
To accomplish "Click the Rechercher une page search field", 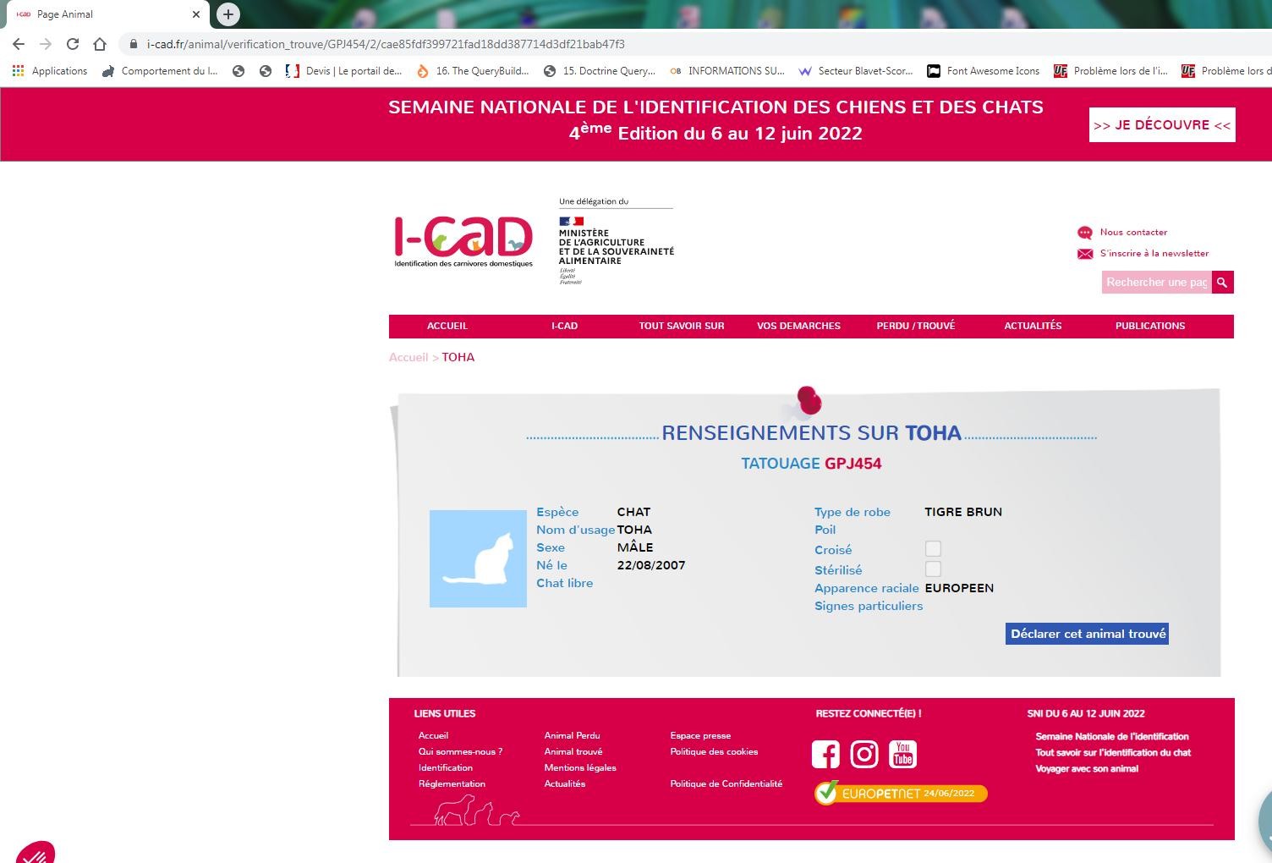I will pos(1156,282).
